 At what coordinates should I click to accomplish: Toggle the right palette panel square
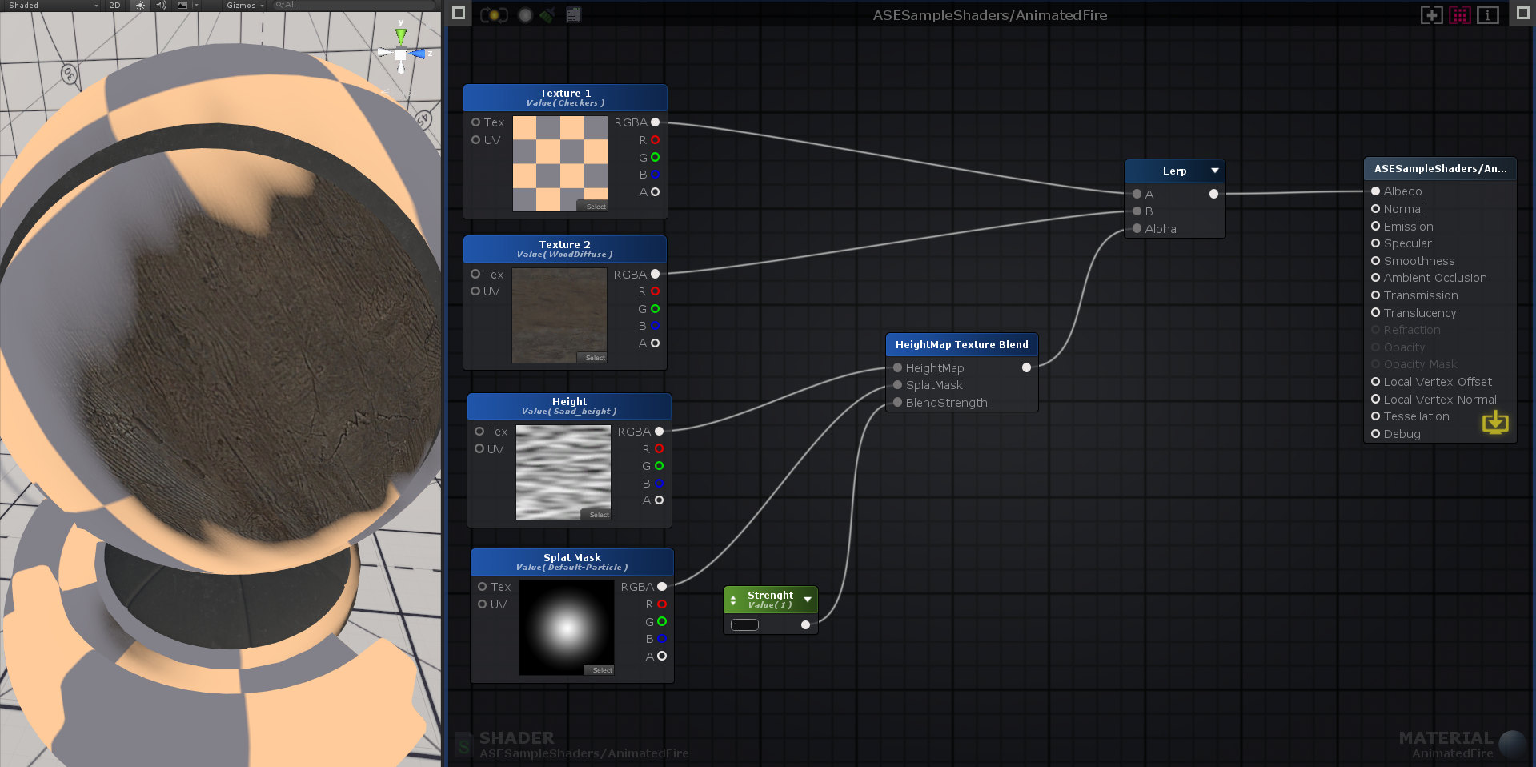(1522, 13)
